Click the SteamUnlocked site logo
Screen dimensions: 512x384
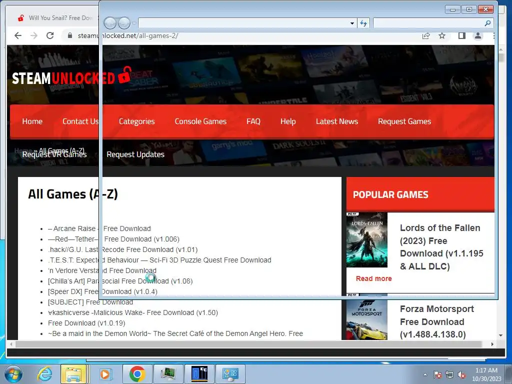pyautogui.click(x=72, y=76)
